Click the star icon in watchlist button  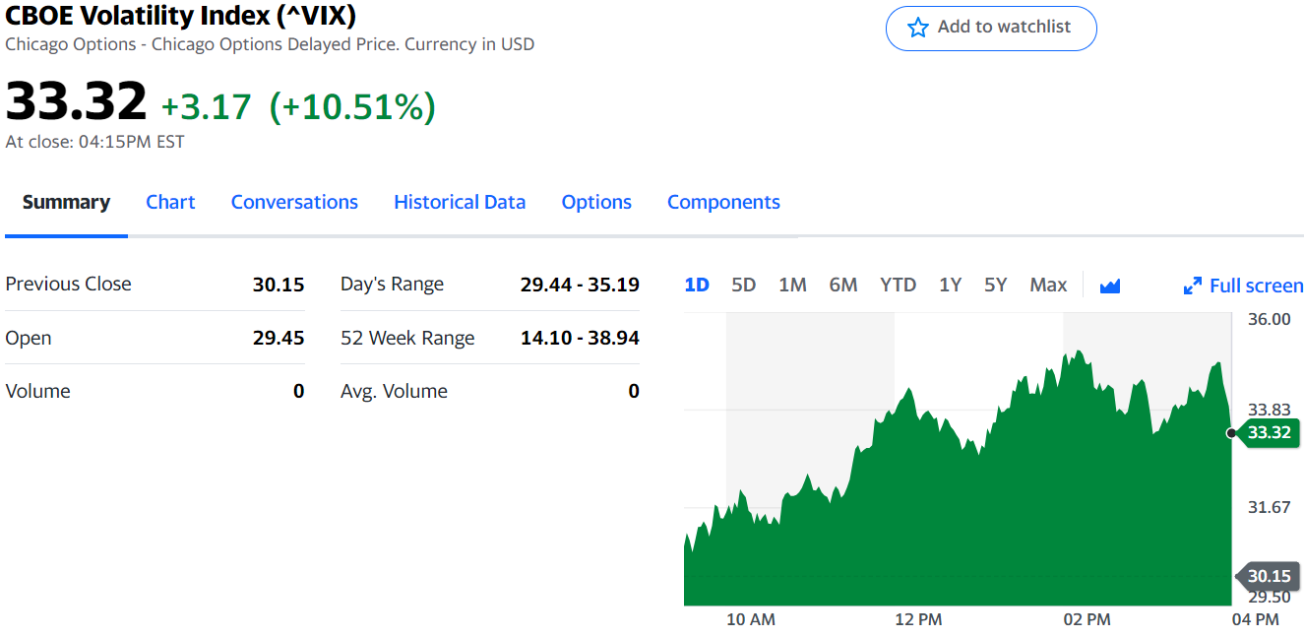918,28
